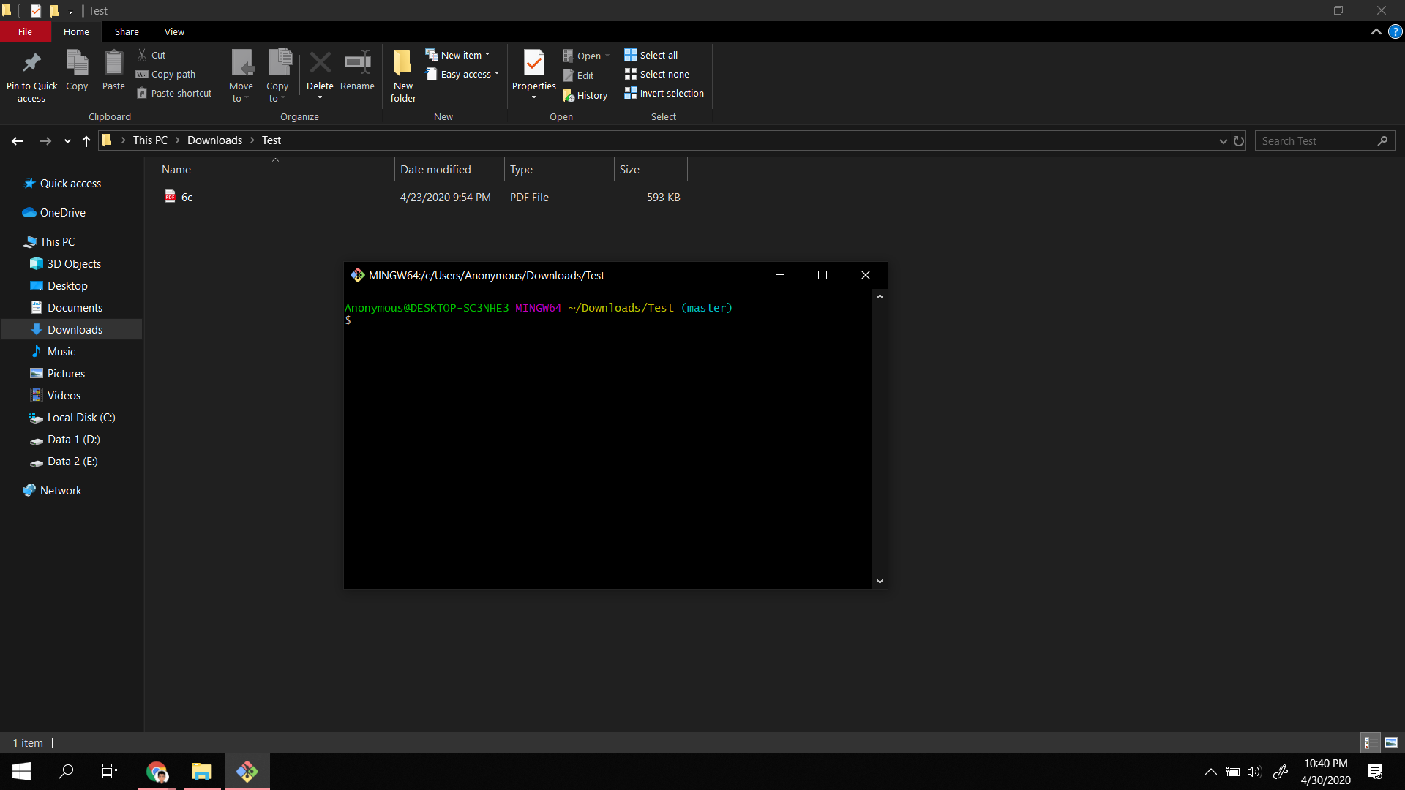Open the Properties icon in the ribbon

[533, 64]
